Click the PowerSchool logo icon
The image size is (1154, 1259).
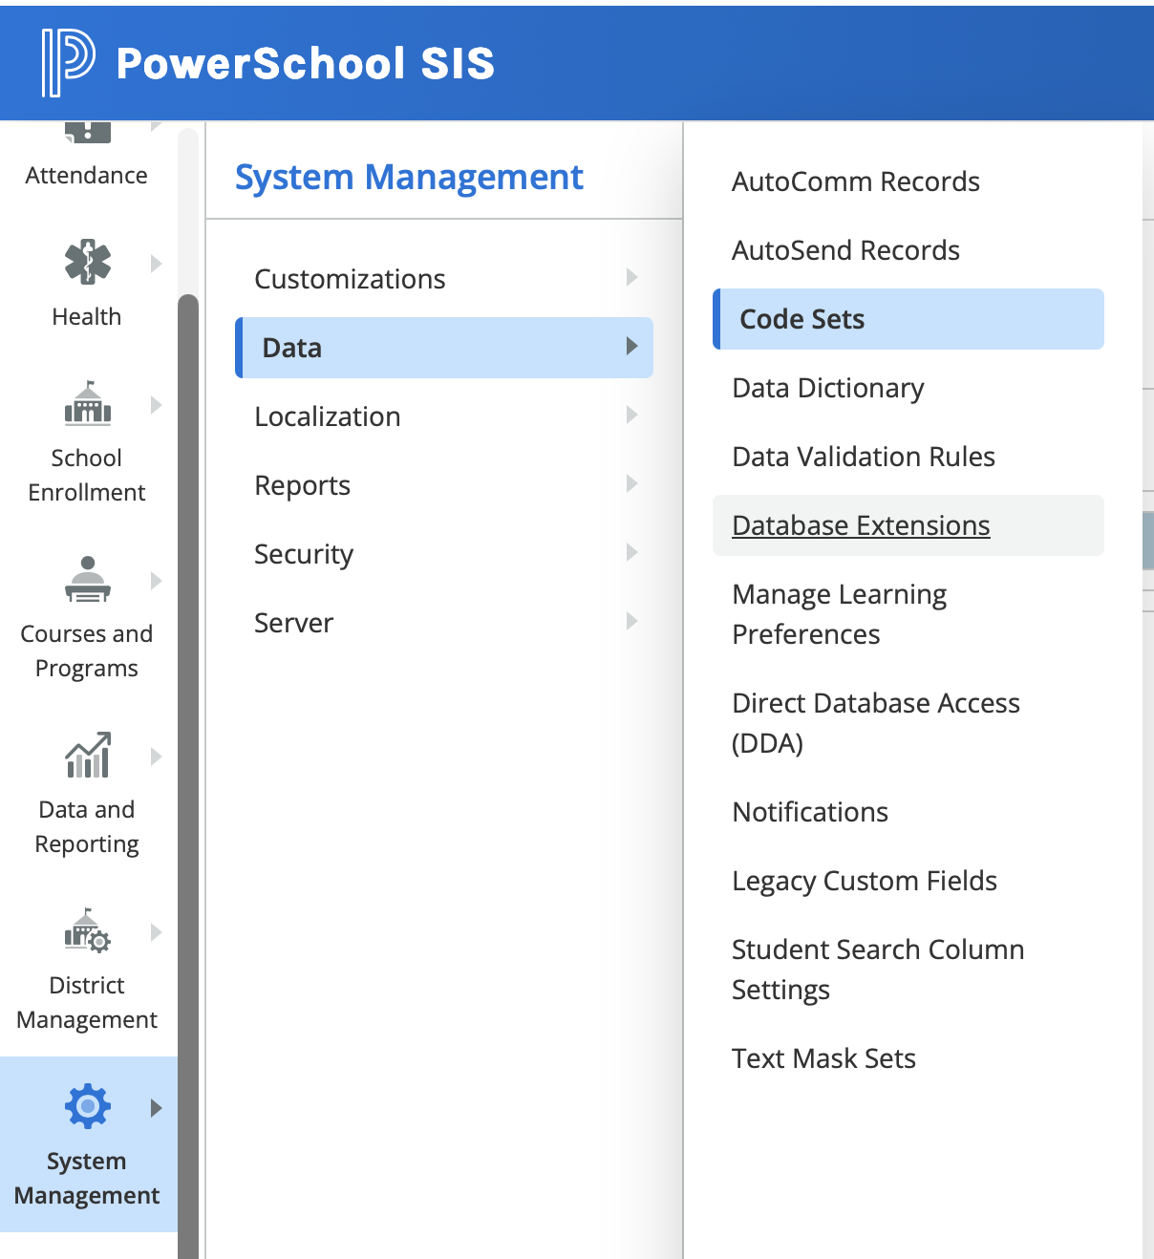67,63
